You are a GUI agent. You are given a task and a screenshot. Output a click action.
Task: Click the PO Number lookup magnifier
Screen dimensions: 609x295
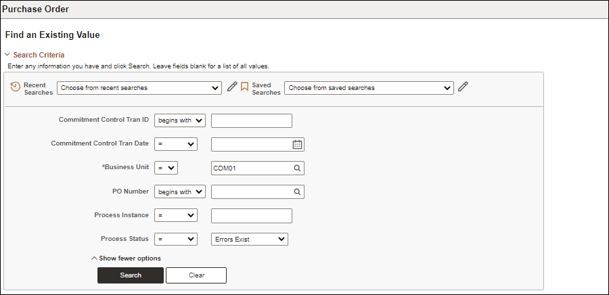[297, 191]
